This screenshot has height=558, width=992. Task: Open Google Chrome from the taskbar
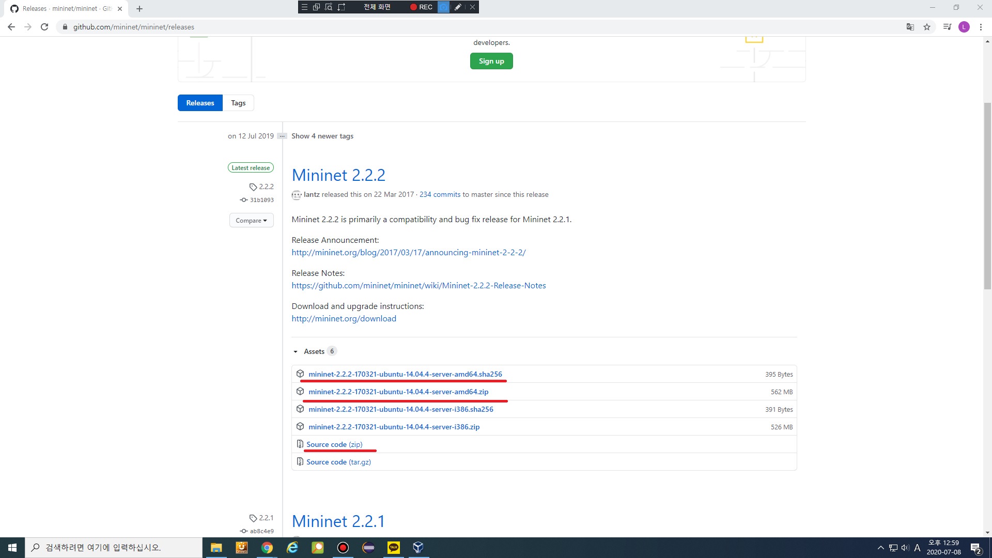click(x=267, y=548)
